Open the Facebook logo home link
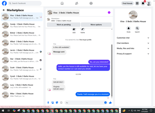 [4, 3]
